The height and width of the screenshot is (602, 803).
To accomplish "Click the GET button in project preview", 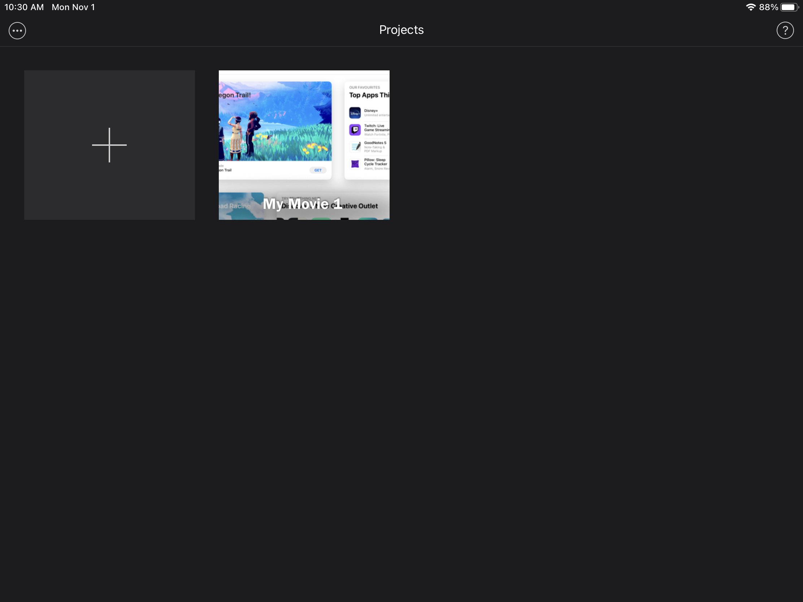I will [318, 170].
